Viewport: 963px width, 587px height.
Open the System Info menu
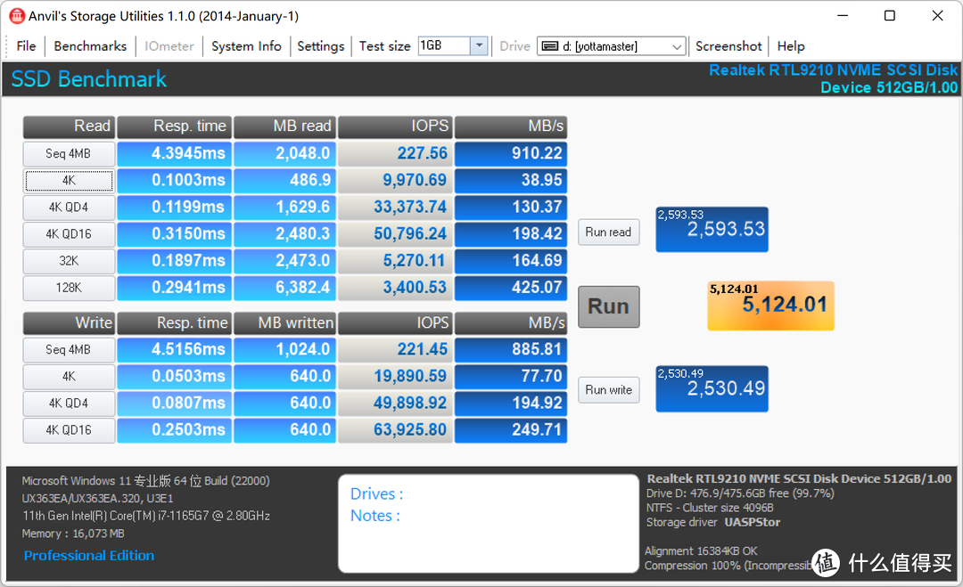pyautogui.click(x=246, y=46)
